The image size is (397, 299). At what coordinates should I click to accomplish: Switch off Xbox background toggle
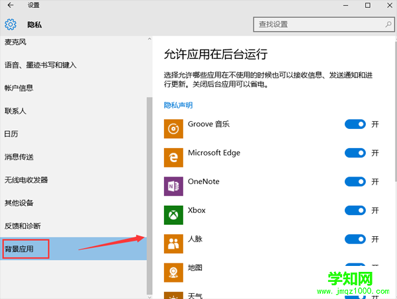point(355,210)
